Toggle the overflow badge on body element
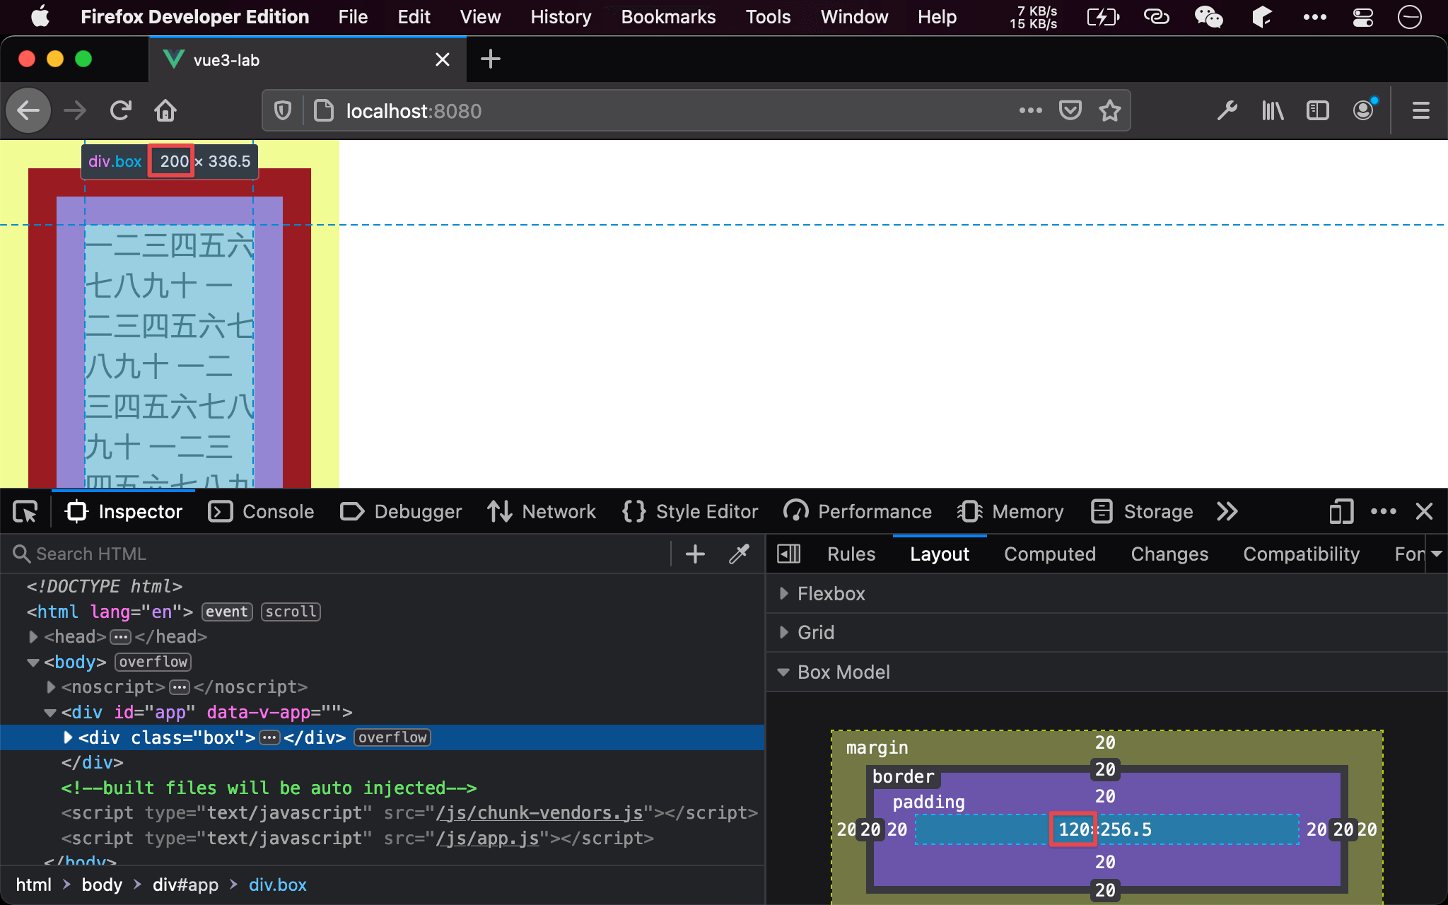Screen dimensions: 1448x905 pyautogui.click(x=153, y=662)
